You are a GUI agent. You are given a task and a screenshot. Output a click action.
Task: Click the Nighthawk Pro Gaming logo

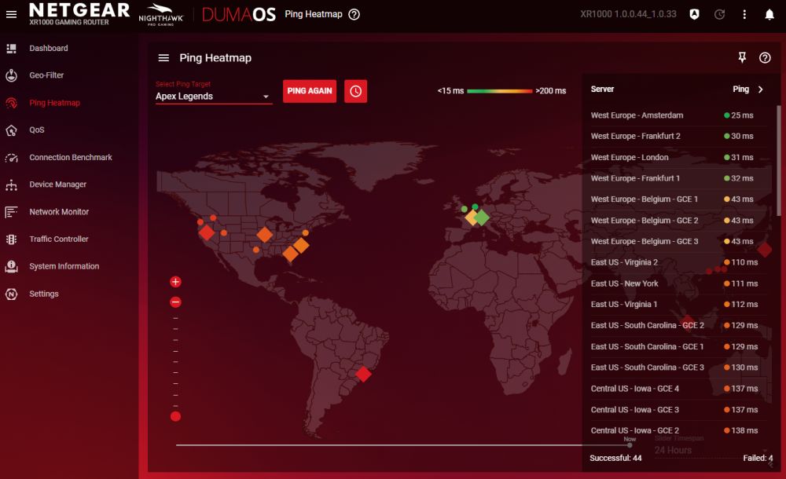[161, 15]
